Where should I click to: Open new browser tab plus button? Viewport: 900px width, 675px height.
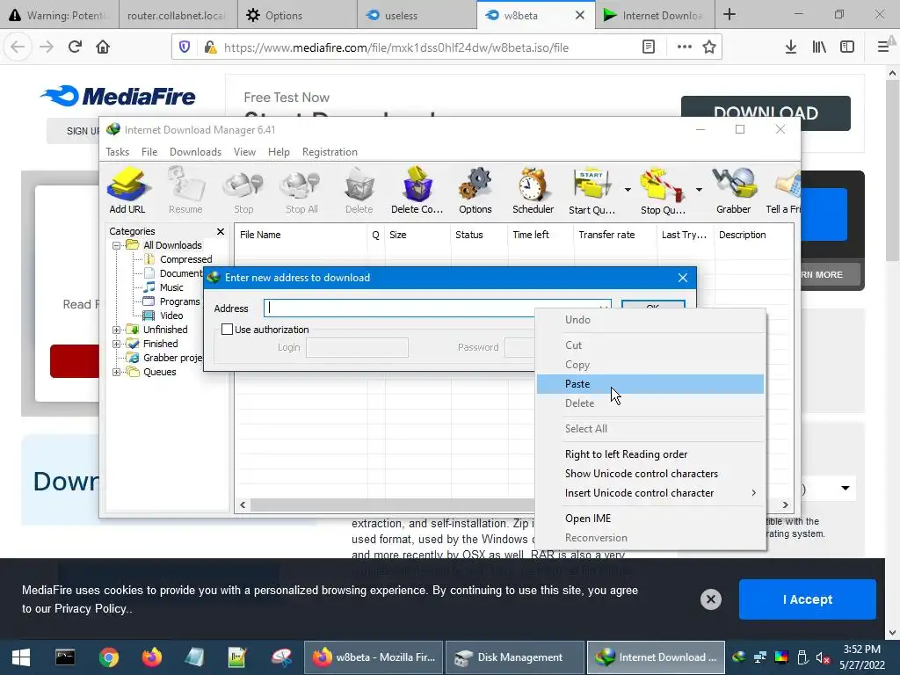tap(729, 14)
